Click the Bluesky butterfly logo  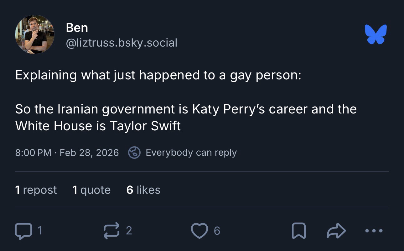point(376,34)
